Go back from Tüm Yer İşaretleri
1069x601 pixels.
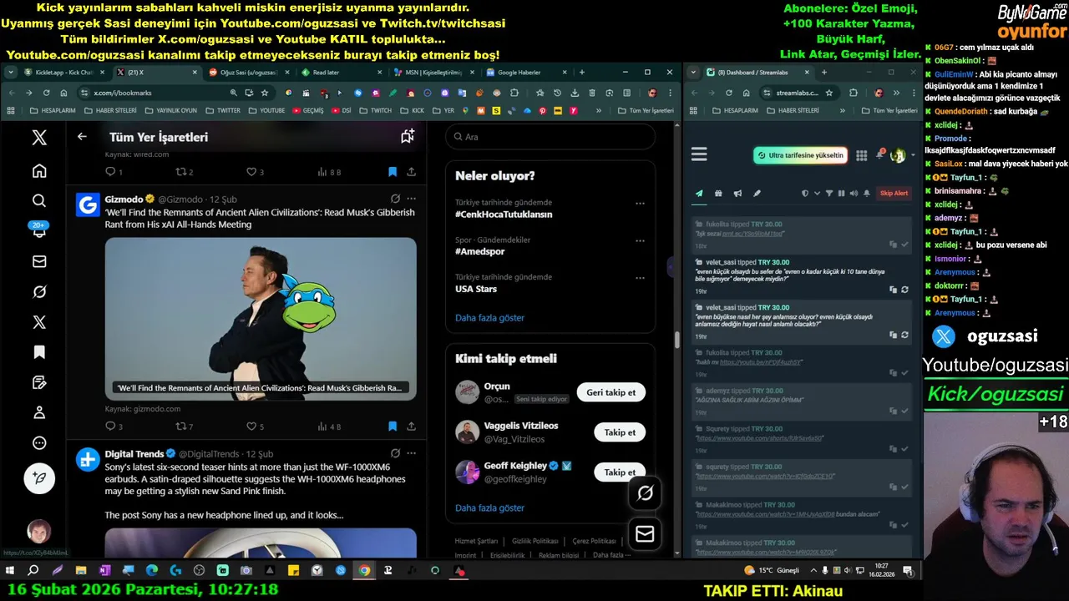(82, 136)
